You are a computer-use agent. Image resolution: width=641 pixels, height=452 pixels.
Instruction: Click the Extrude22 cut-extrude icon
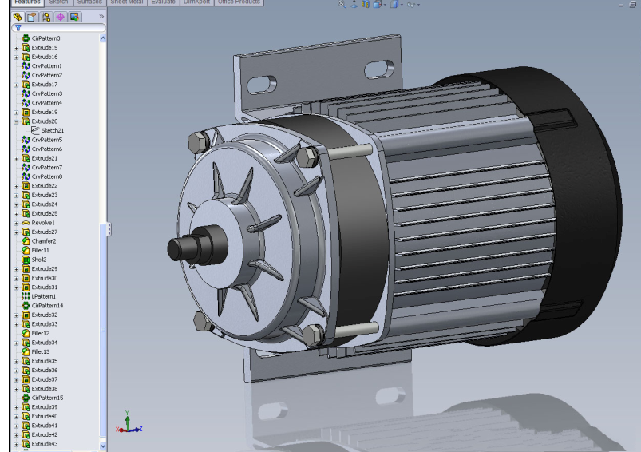click(26, 186)
